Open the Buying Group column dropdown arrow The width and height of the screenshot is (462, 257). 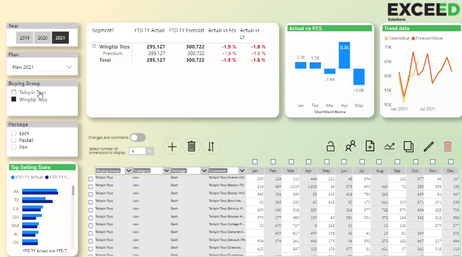pyautogui.click(x=128, y=171)
